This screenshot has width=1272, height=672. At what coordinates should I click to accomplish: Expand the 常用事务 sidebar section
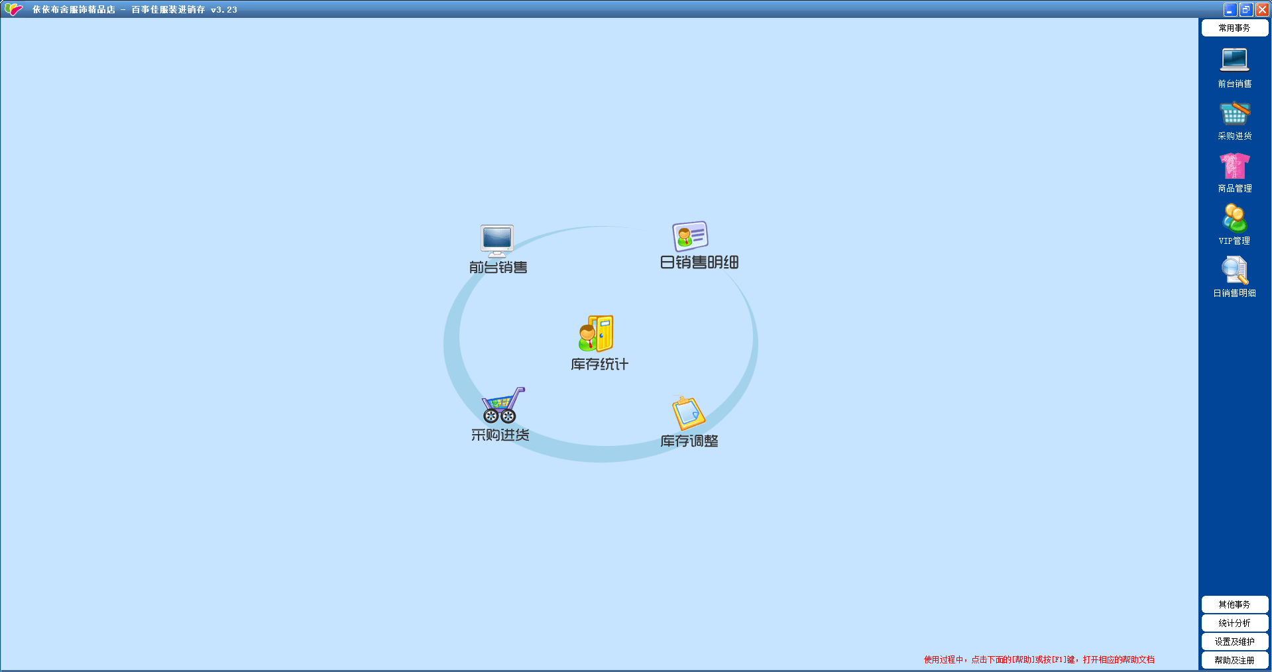click(x=1234, y=28)
